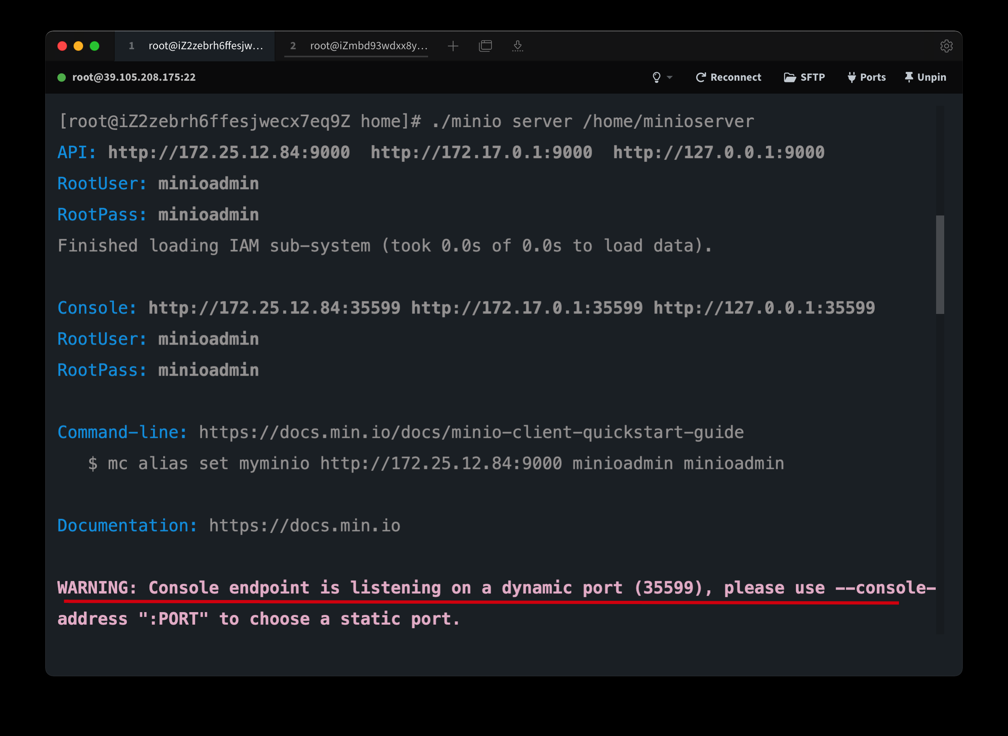The image size is (1008, 736).
Task: Open a new tab with plus icon
Action: click(x=453, y=46)
